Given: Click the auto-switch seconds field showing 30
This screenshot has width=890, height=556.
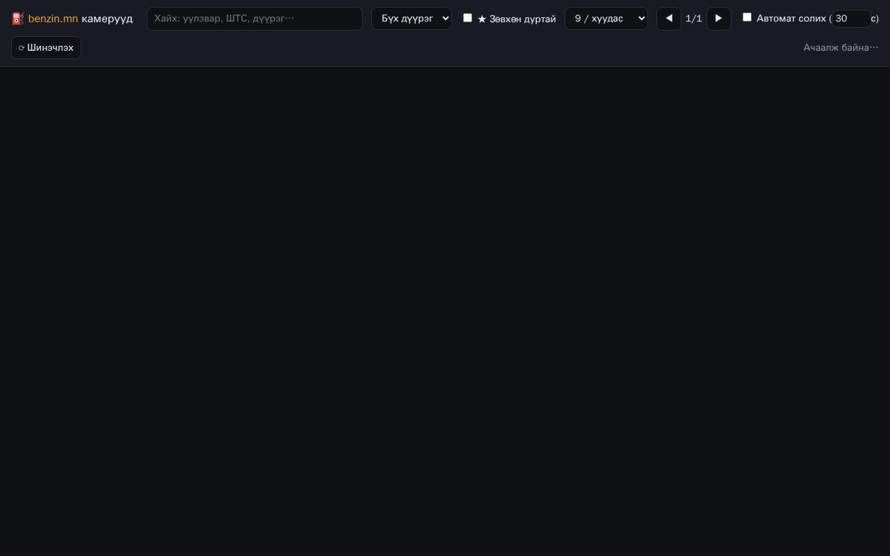Looking at the screenshot, I should point(851,19).
